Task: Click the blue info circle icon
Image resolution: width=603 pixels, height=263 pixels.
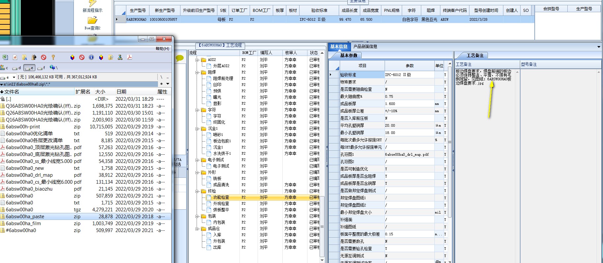Action: (x=91, y=57)
